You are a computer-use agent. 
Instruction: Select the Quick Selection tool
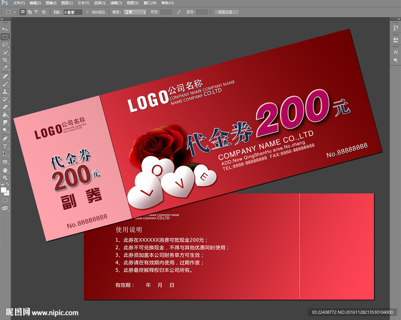point(5,52)
